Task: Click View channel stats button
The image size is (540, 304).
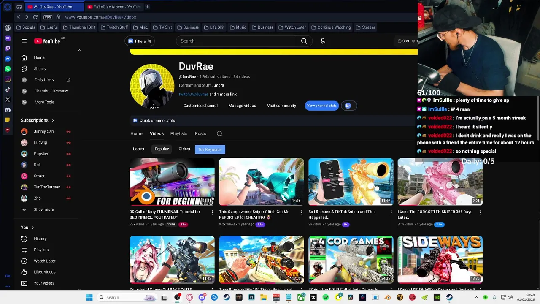Action: click(x=321, y=106)
